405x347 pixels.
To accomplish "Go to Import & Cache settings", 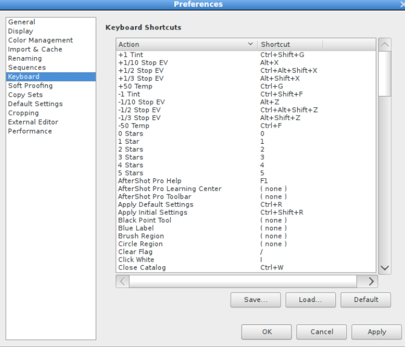I will [51, 50].
